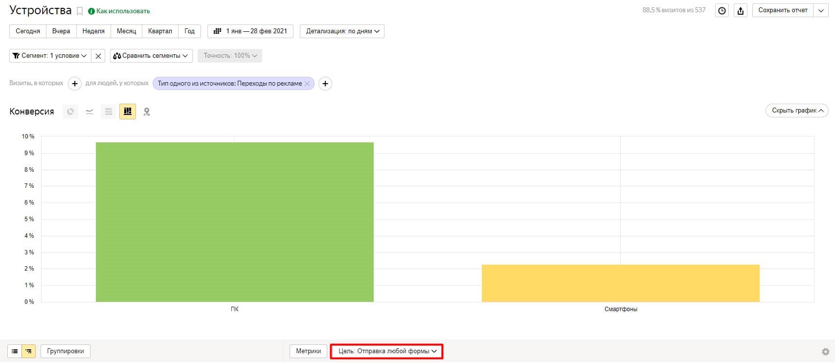835x363 pixels.
Task: Click the yellow Смартфоны bar
Action: [621, 283]
